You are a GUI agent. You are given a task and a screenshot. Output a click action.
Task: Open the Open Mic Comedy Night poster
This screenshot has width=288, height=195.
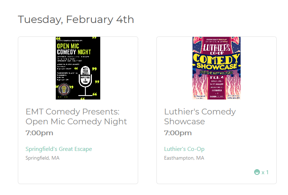[x=78, y=68]
